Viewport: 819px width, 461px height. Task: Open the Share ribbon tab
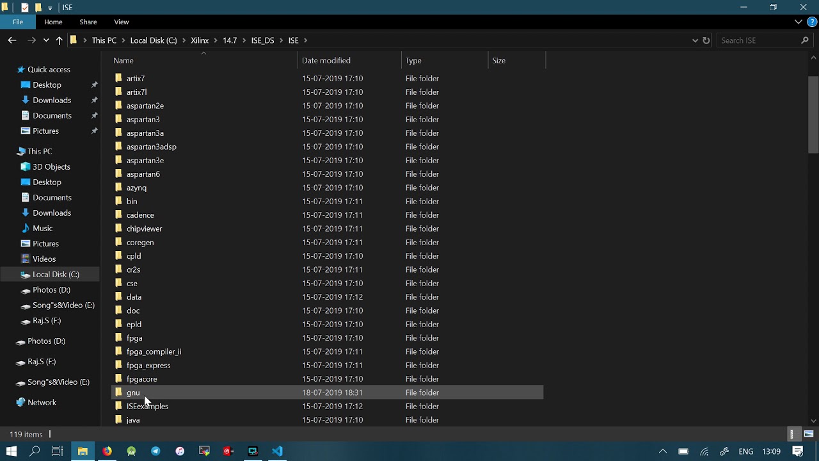[88, 22]
